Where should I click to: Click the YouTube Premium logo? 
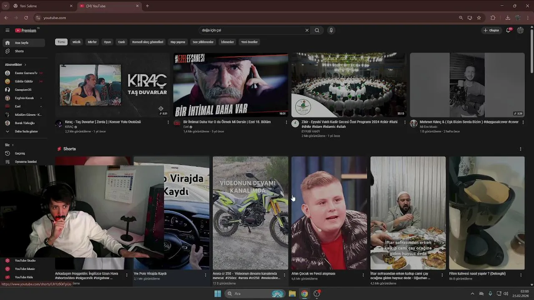(x=26, y=30)
